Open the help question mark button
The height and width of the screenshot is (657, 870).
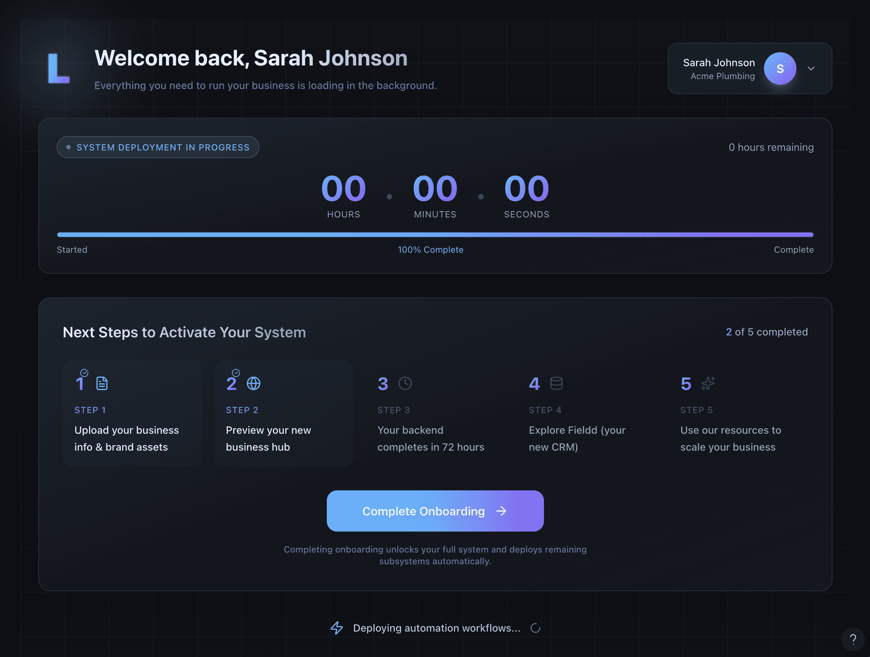click(x=853, y=639)
